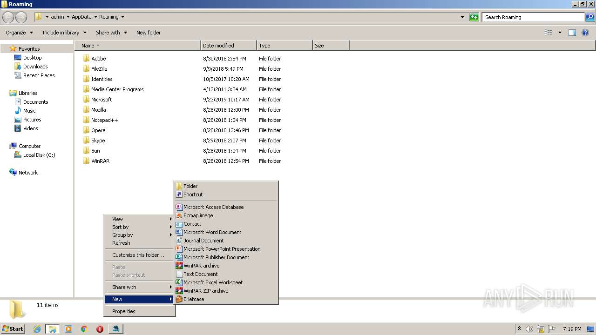596x335 pixels.
Task: Open Local Disk (C:)
Action: tap(39, 155)
